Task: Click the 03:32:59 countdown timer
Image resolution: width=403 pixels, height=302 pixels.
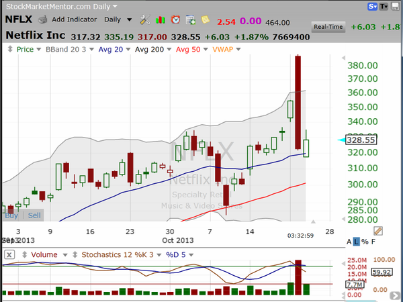Action: click(300, 236)
